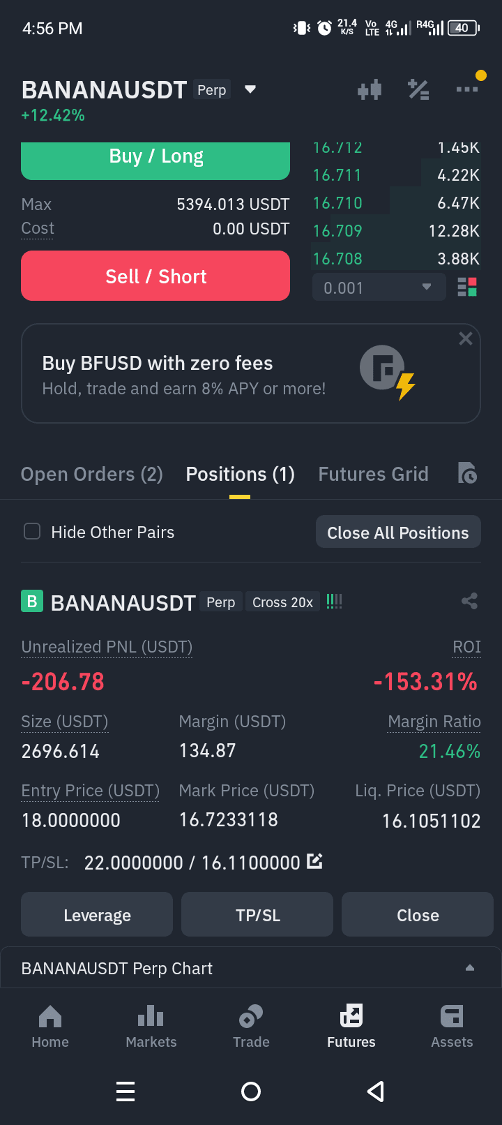Image resolution: width=502 pixels, height=1125 pixels.
Task: Open the three-dots more menu
Action: click(467, 89)
